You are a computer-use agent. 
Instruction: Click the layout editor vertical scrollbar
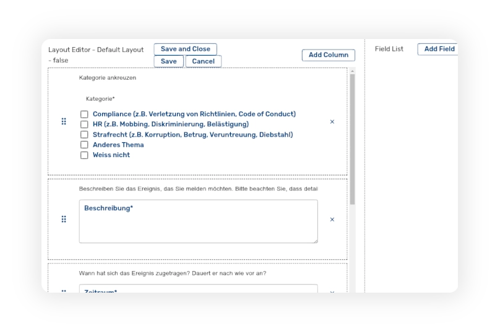point(352,139)
